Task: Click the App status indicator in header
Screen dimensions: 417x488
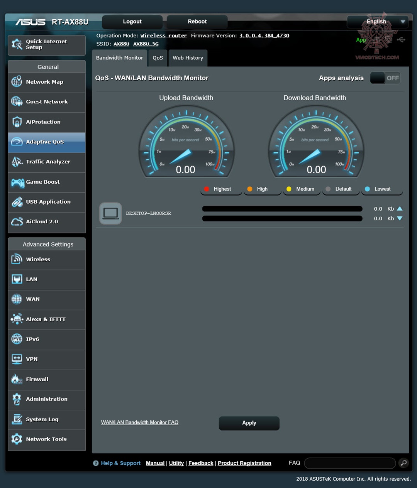Action: click(x=361, y=40)
